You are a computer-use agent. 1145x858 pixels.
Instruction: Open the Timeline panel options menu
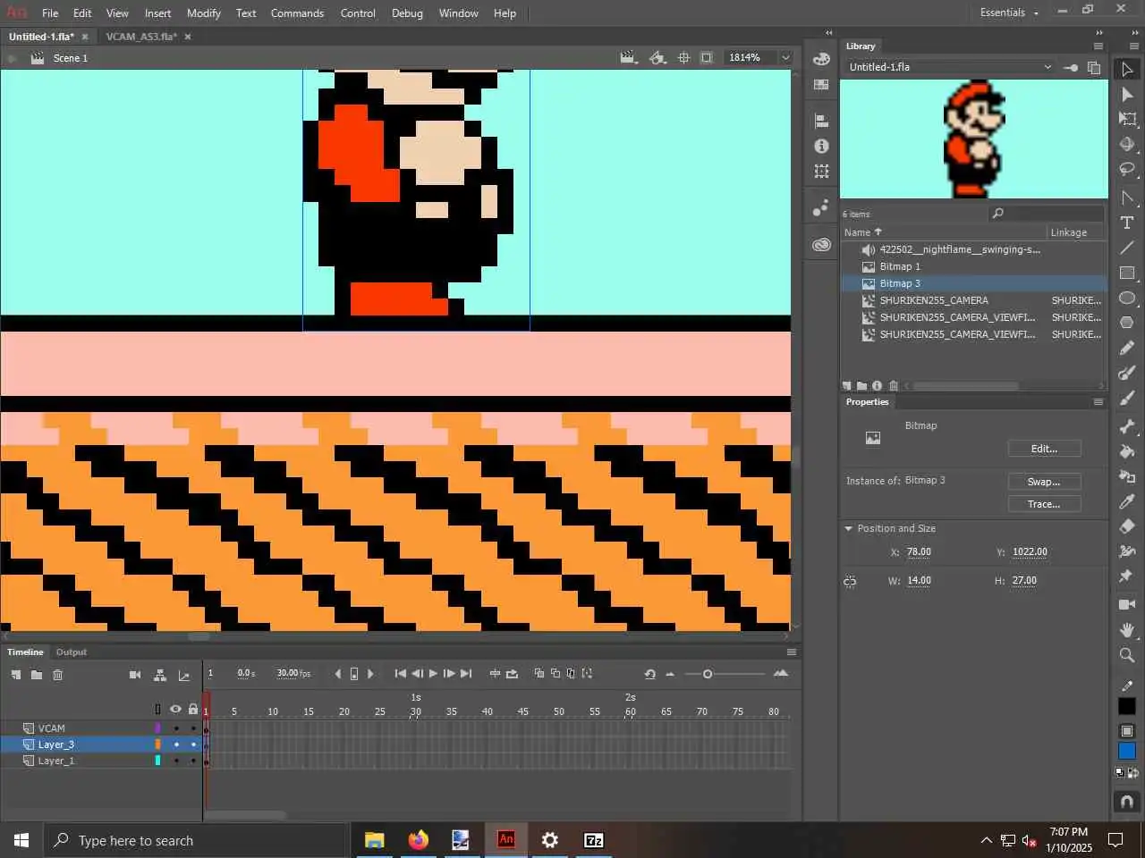[x=792, y=652]
